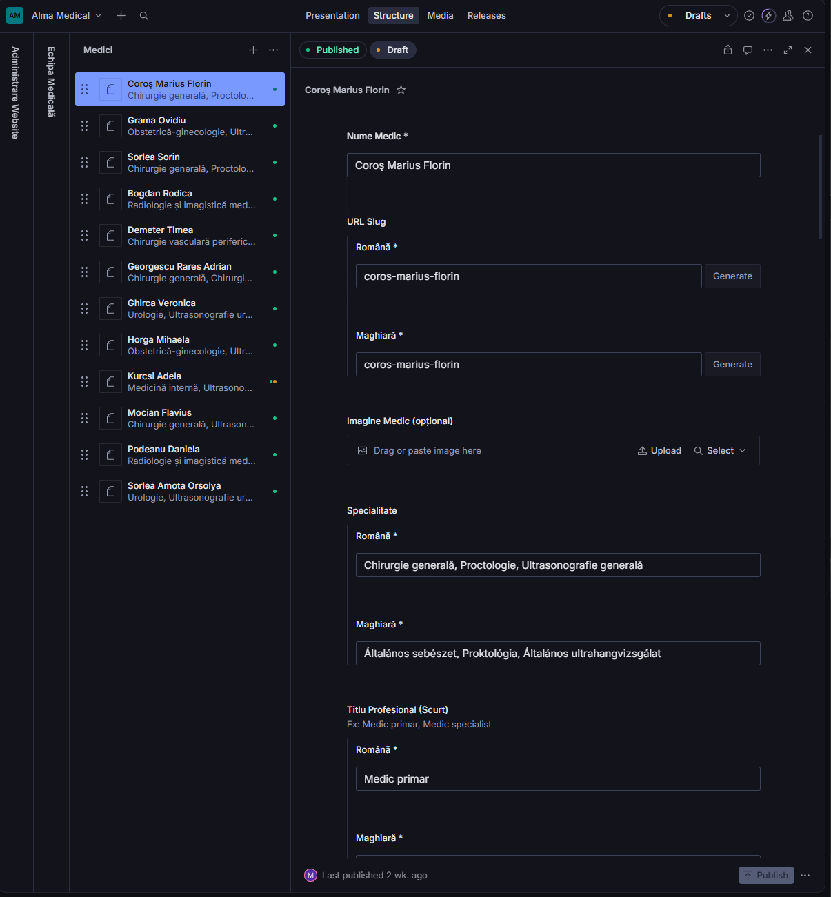Open the users presence icon
This screenshot has height=897, width=831.
[x=788, y=15]
